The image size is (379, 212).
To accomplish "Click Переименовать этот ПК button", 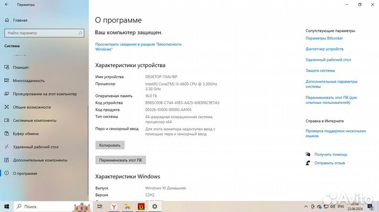I will pos(121,160).
